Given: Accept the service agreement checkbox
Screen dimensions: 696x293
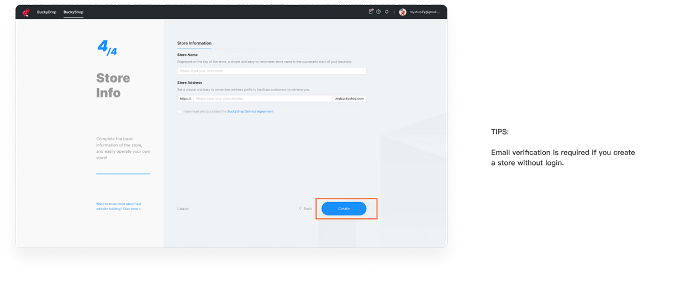Looking at the screenshot, I should tap(179, 111).
